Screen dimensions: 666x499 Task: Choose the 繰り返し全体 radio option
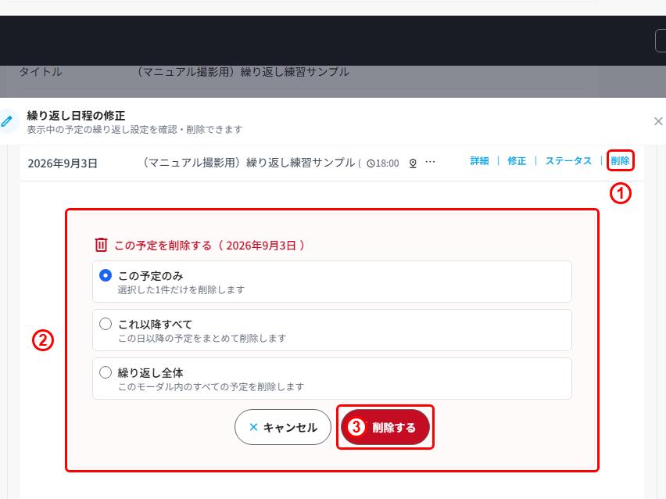[x=106, y=372]
